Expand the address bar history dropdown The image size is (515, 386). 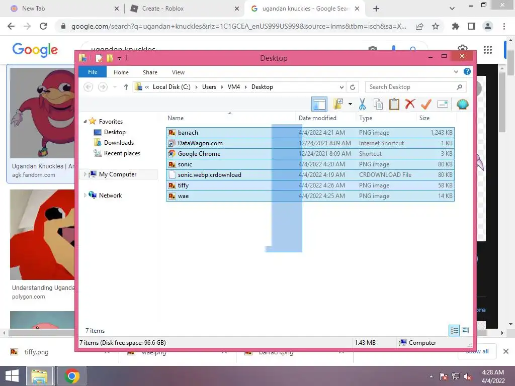(x=341, y=87)
